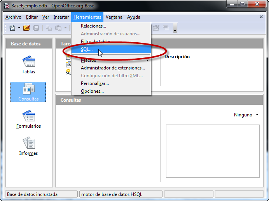Click the Copy toolbar icon
269x201 pixels.
coord(49,28)
